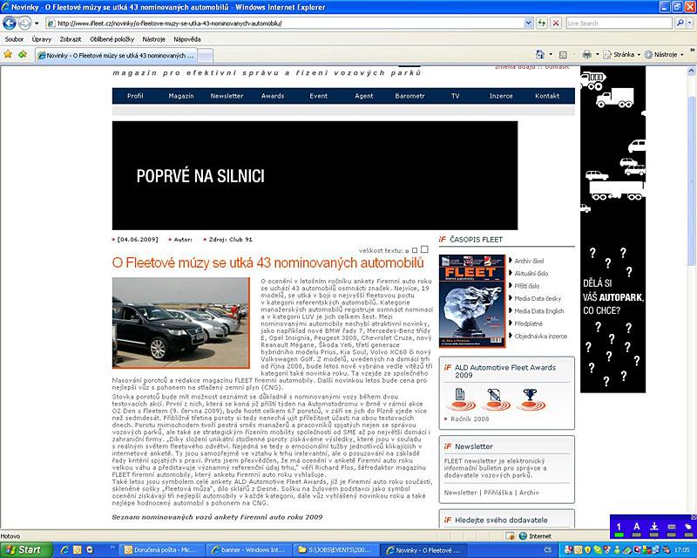Launch Internet Explorer from Quick Launch
Image resolution: width=697 pixels, height=558 pixels.
coord(64,550)
